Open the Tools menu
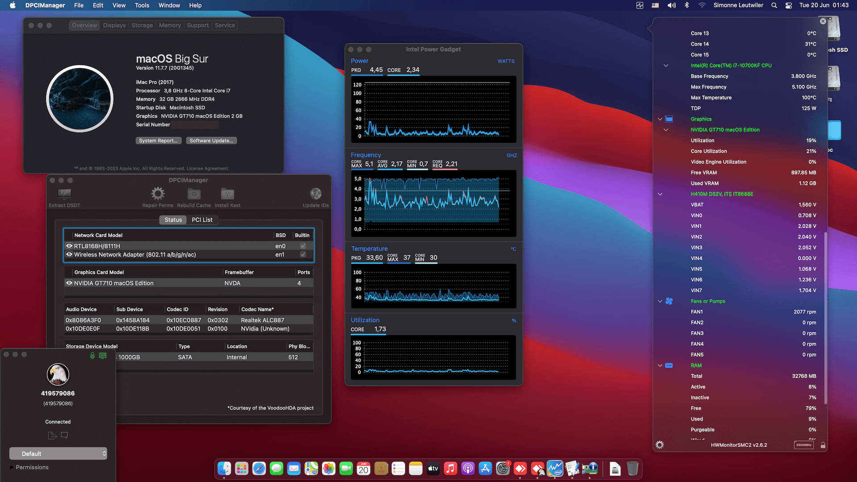The width and height of the screenshot is (857, 482). tap(142, 5)
